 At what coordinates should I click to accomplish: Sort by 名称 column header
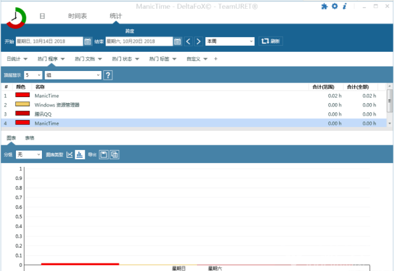(40, 87)
